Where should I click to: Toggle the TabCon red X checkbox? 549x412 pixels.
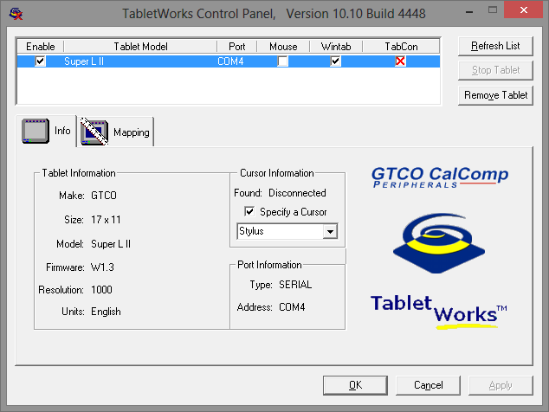click(x=400, y=61)
